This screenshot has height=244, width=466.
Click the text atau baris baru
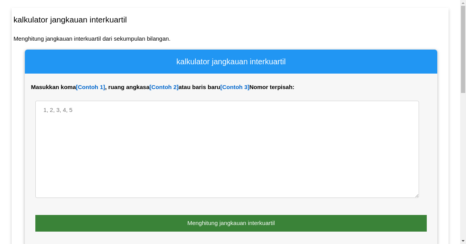click(x=199, y=87)
